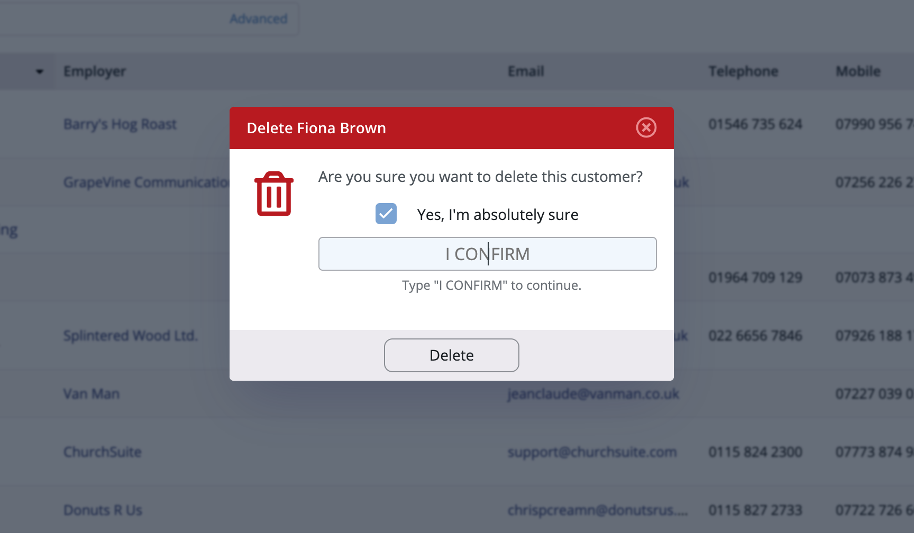Click the "Delete Fiona Brown" dialog title
Viewport: 914px width, 533px height.
[x=316, y=128]
